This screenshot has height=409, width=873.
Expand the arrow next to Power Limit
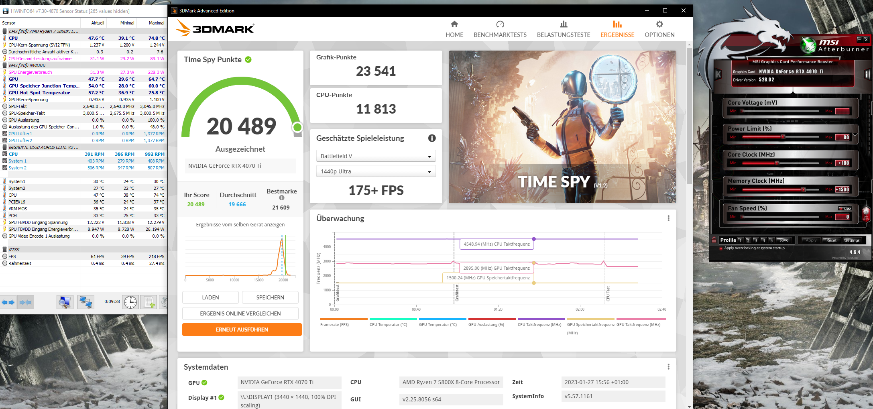pyautogui.click(x=855, y=135)
